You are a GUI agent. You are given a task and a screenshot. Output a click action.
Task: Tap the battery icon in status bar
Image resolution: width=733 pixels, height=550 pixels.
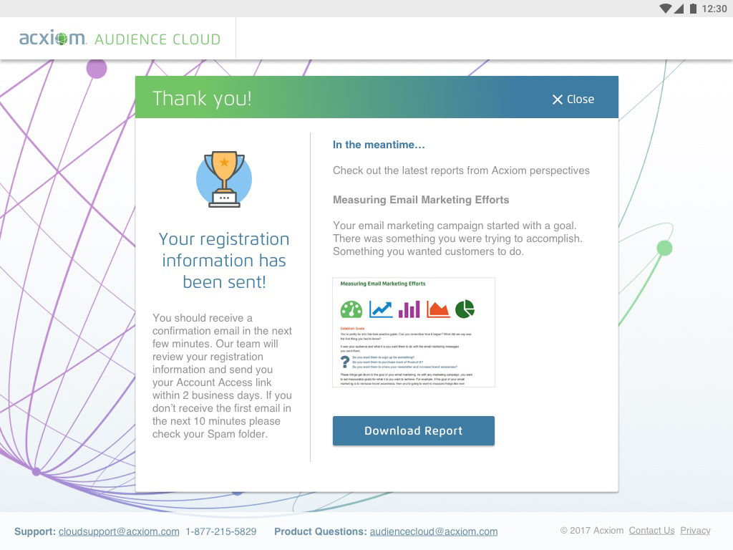(x=693, y=9)
